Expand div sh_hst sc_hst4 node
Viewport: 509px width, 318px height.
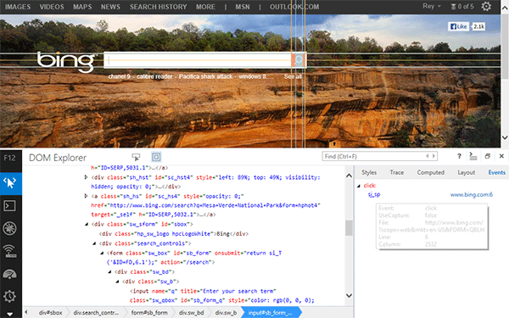(x=86, y=177)
